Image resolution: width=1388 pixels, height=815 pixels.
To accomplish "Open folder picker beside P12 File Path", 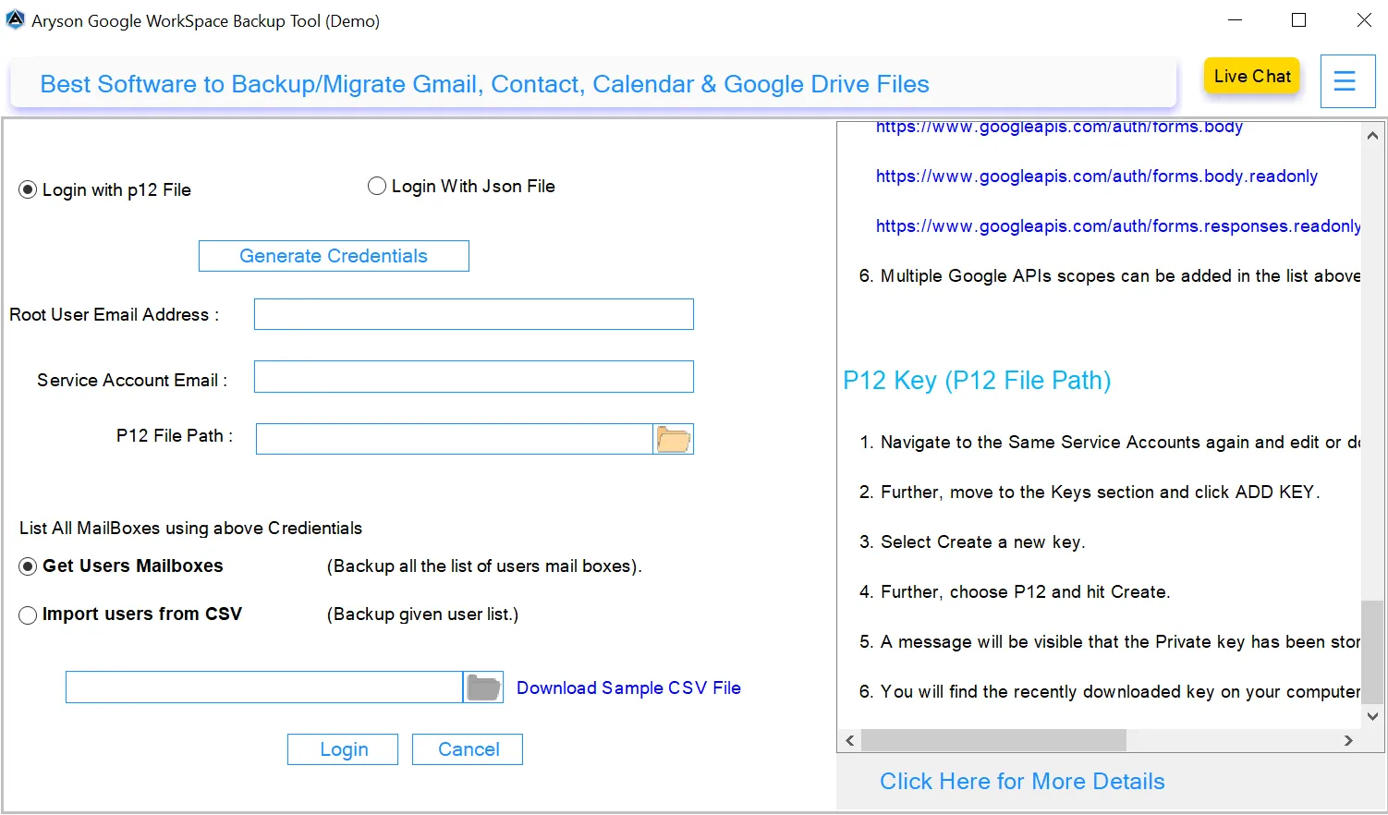I will (x=673, y=438).
